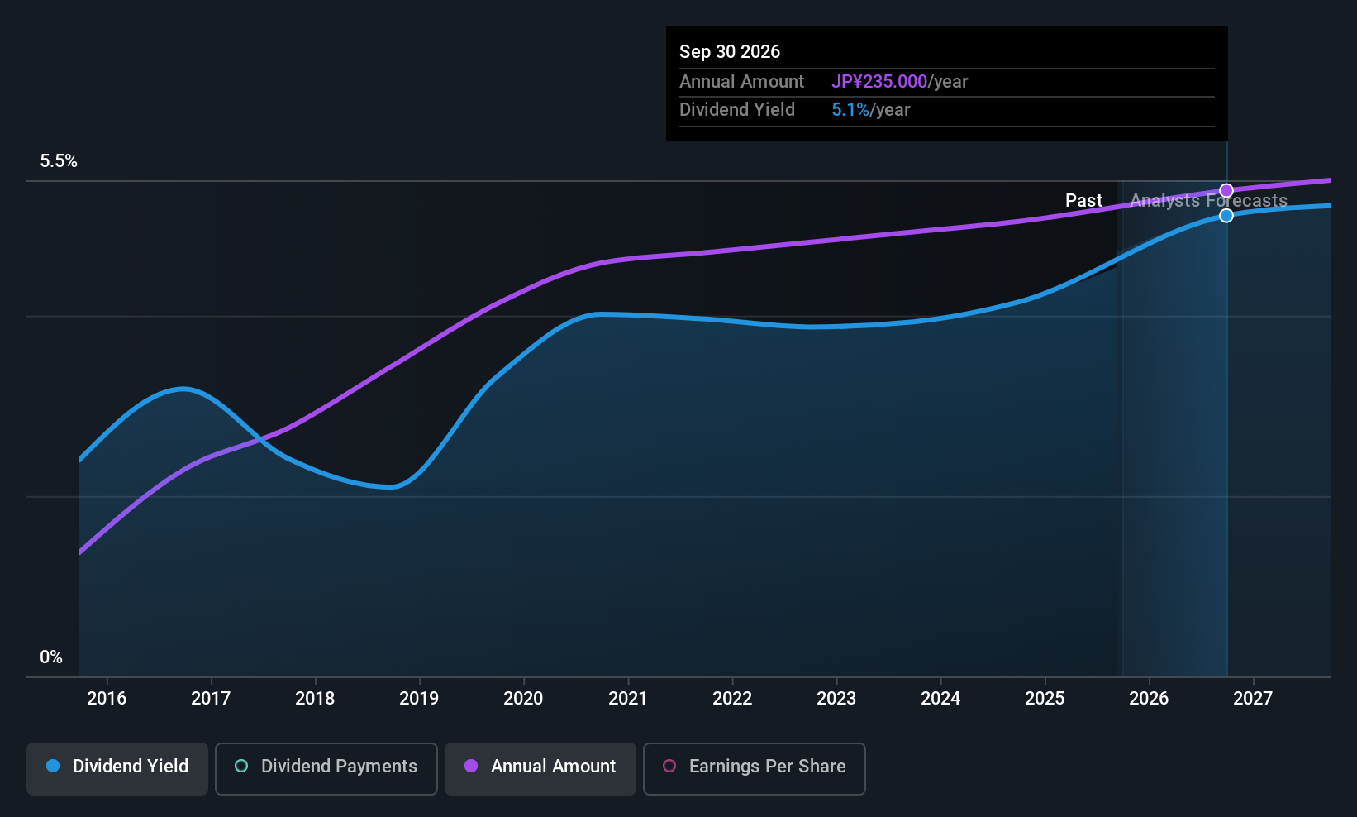This screenshot has height=817, width=1357.
Task: Click the 5.1% dividend yield value
Action: pyautogui.click(x=850, y=110)
